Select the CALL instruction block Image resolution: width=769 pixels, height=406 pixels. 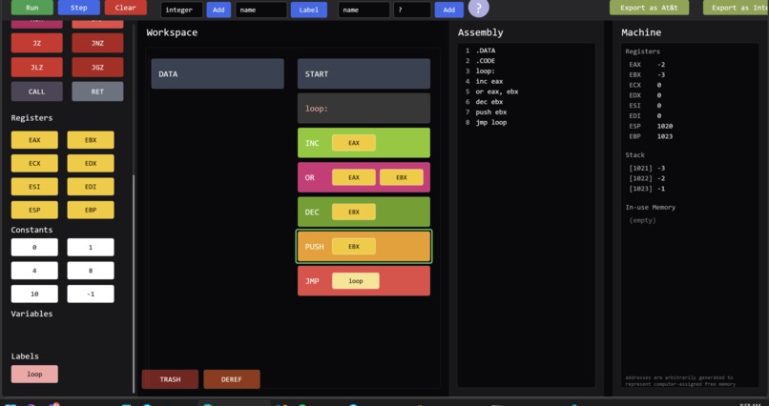coord(37,91)
